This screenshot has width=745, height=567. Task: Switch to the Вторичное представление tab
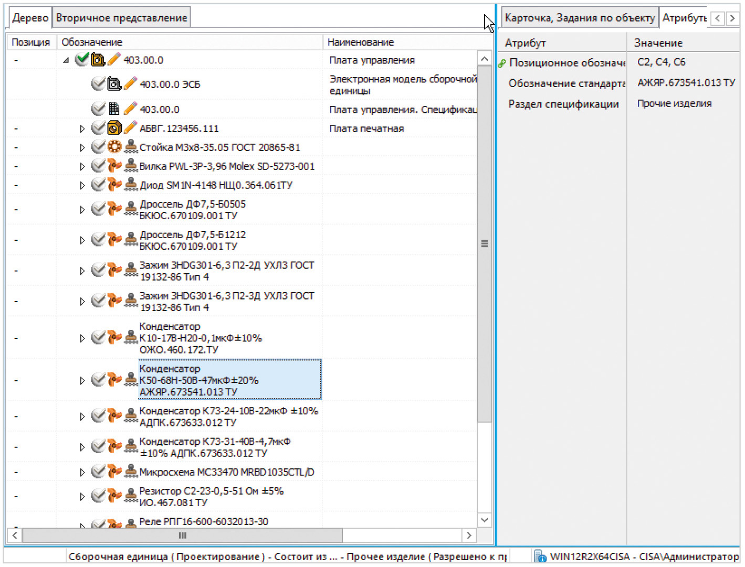click(x=121, y=18)
